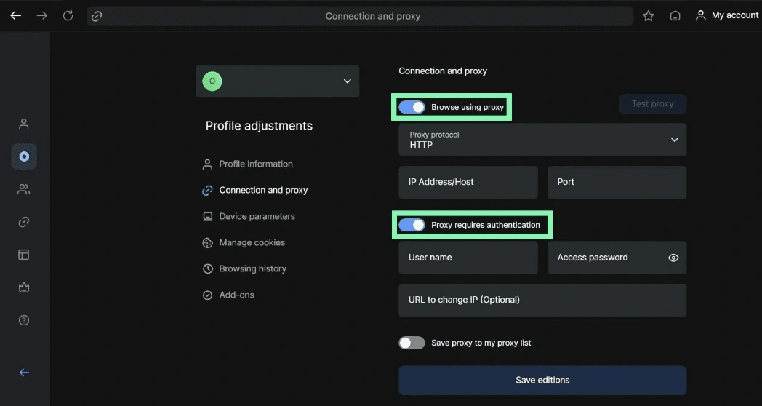Screen dimensions: 762x406
Task: Select the team members sidebar icon
Action: tap(24, 189)
